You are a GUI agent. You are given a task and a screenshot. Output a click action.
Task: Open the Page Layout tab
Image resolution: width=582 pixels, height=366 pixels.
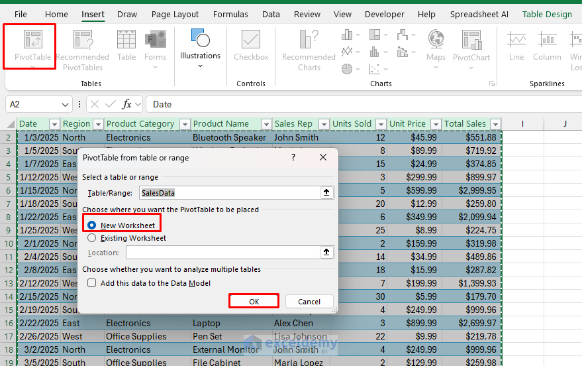coord(175,14)
